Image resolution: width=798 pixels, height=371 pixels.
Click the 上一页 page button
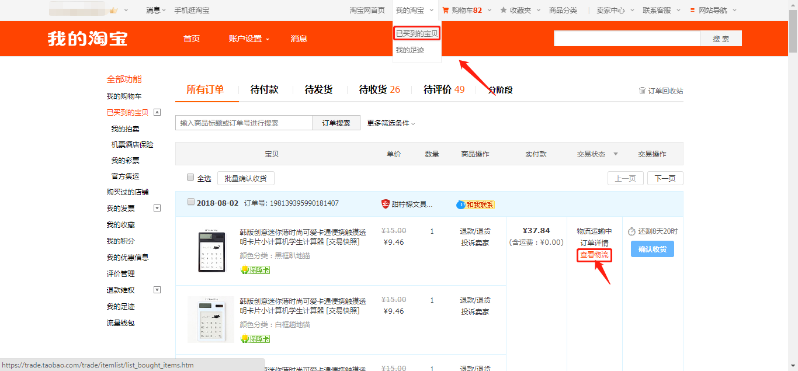click(x=626, y=178)
